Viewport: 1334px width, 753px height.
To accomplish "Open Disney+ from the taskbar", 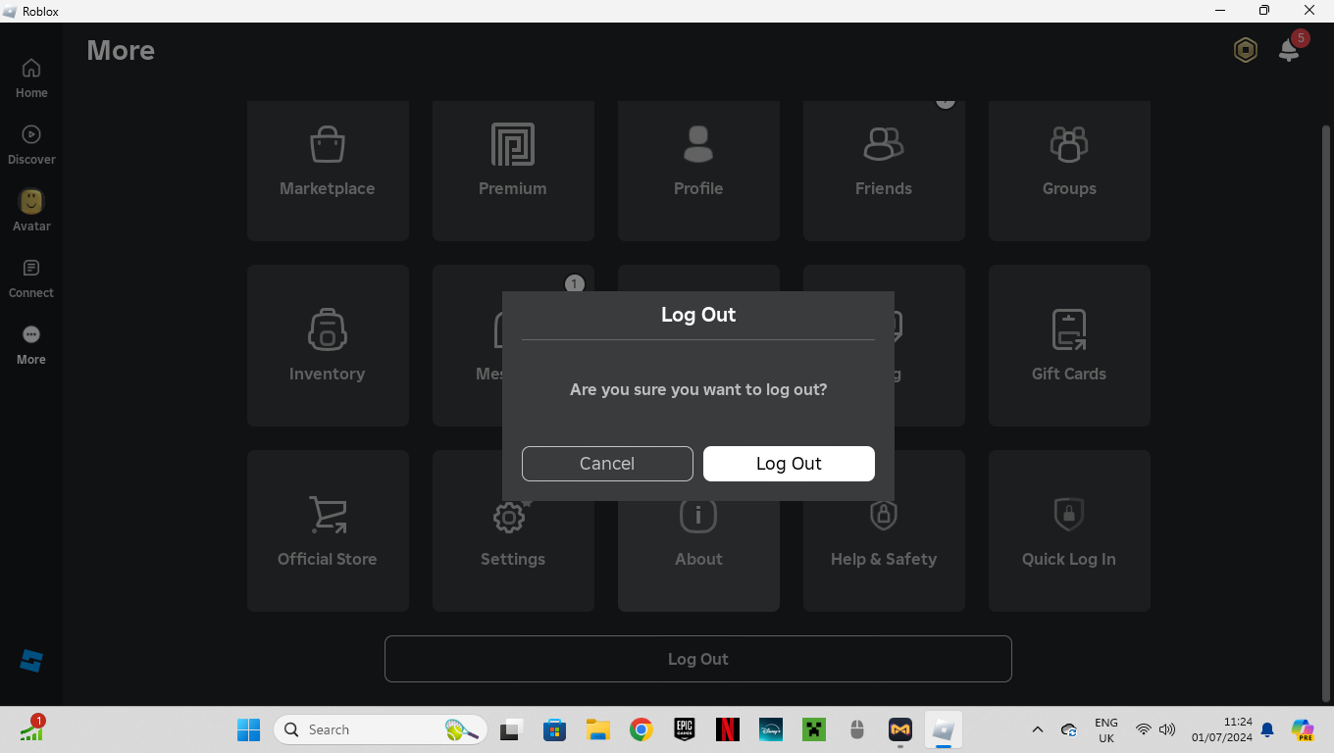I will [x=771, y=729].
